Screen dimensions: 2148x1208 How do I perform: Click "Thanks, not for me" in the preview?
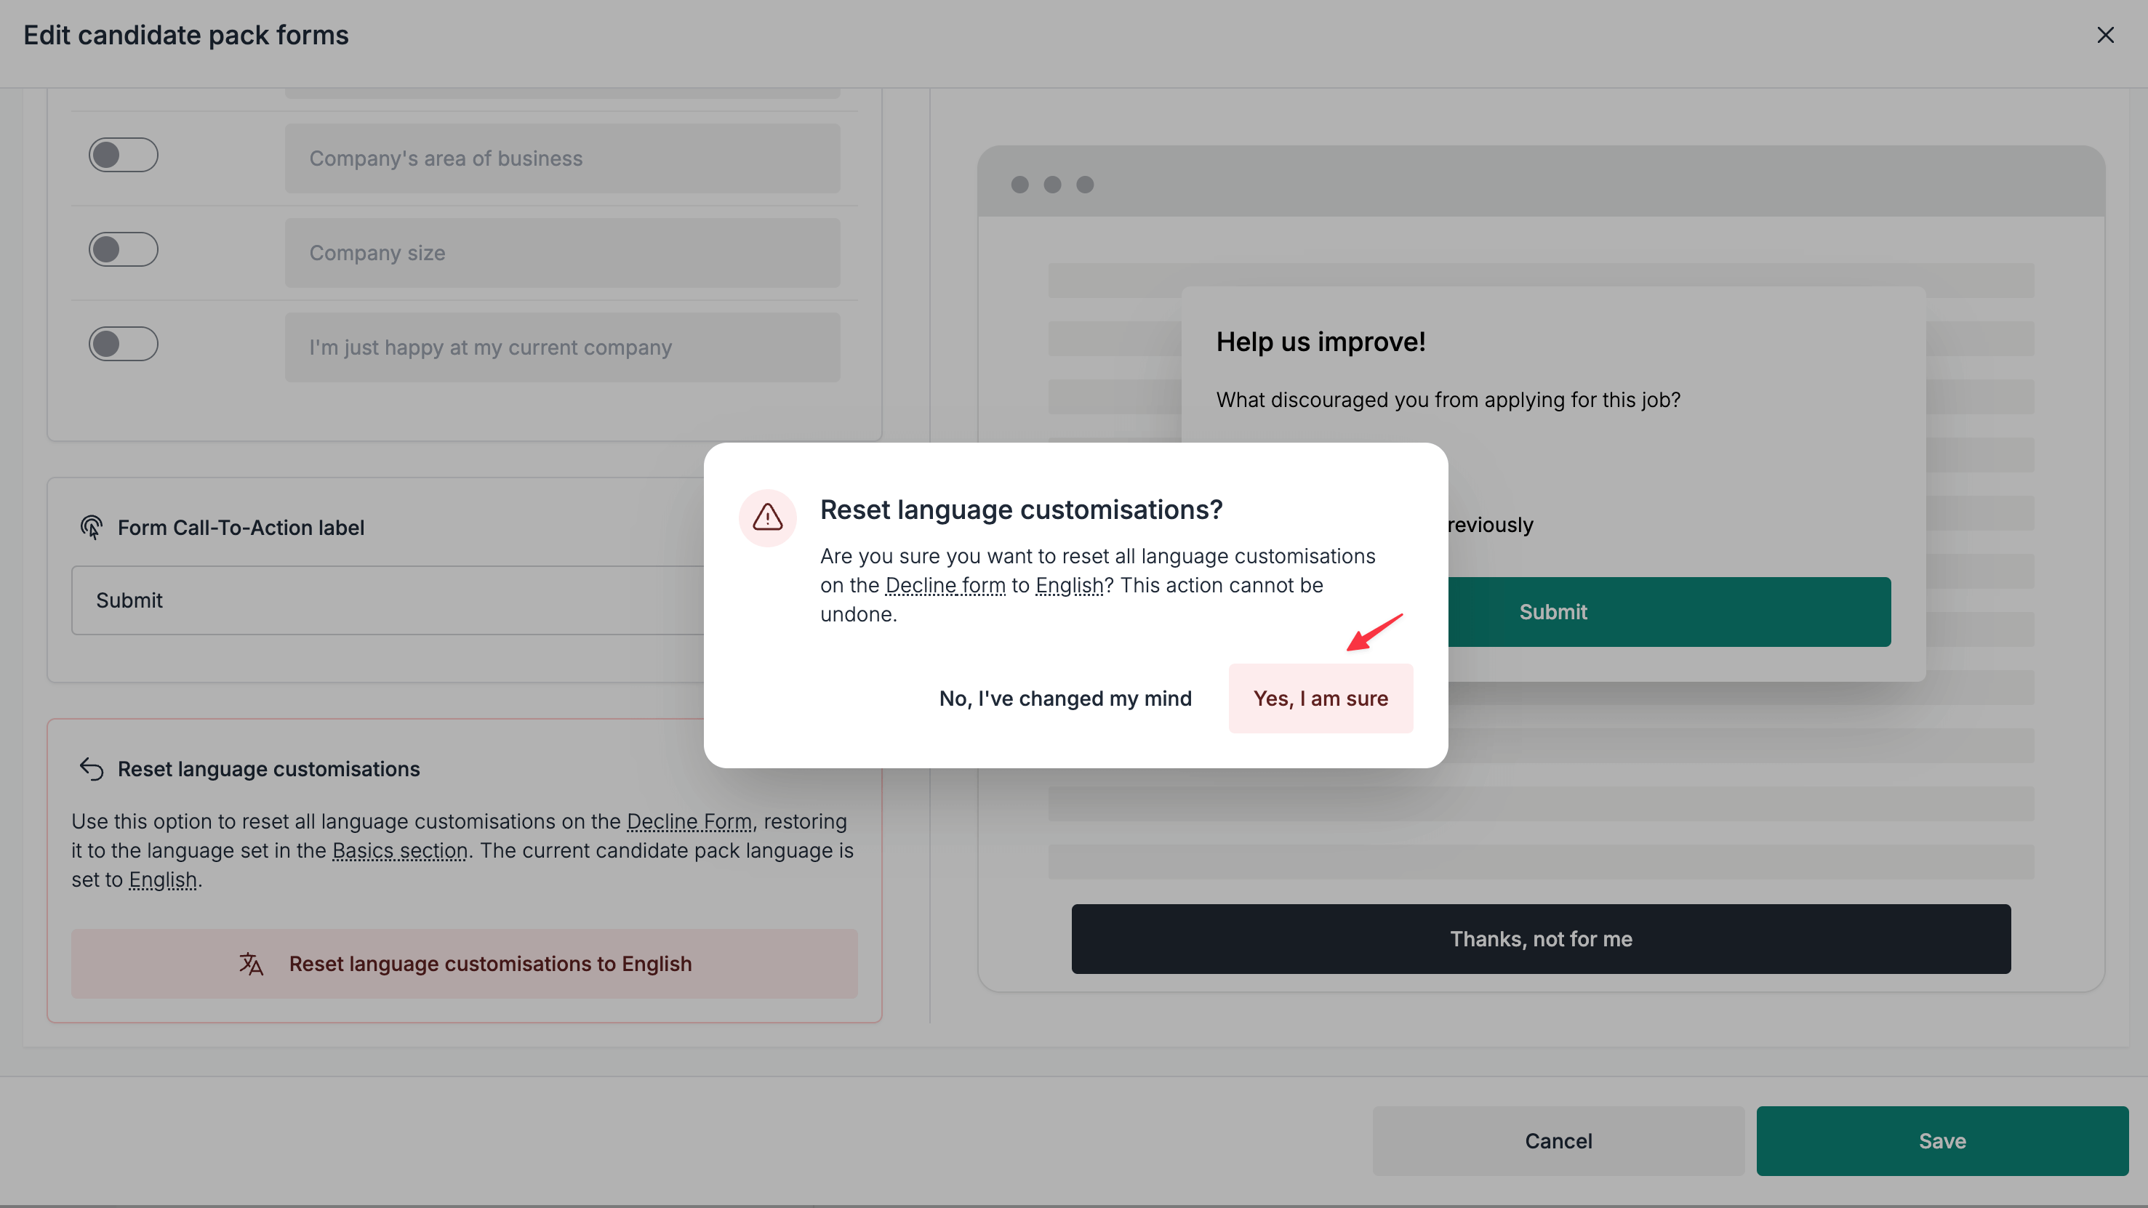tap(1540, 939)
